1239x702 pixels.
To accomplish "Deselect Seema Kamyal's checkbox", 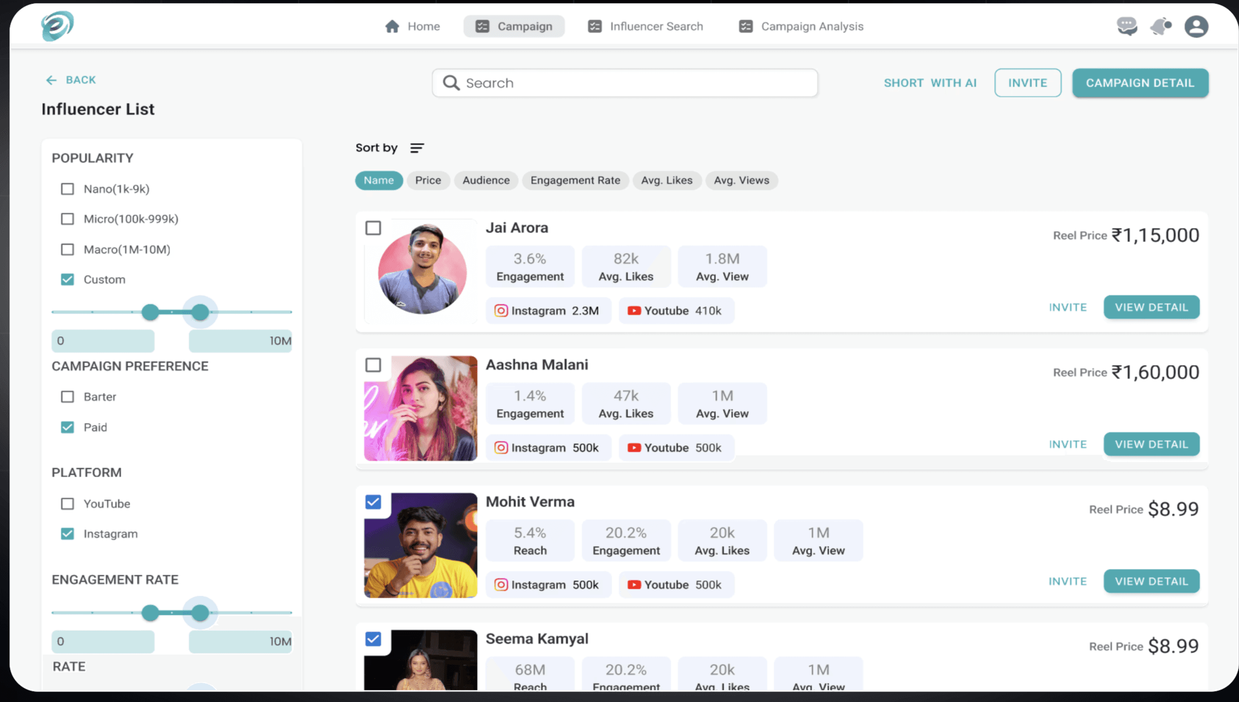I will [373, 639].
